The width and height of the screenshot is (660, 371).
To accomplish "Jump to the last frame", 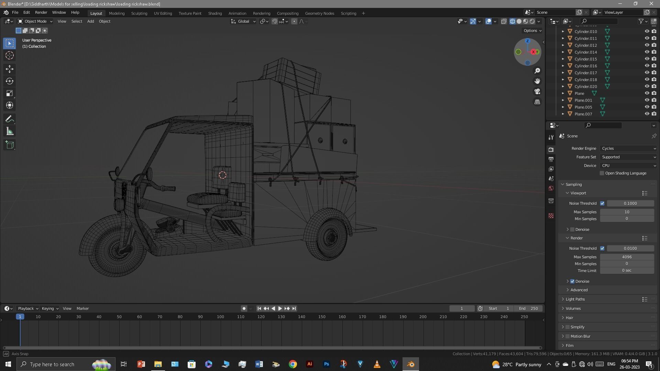I will [294, 308].
